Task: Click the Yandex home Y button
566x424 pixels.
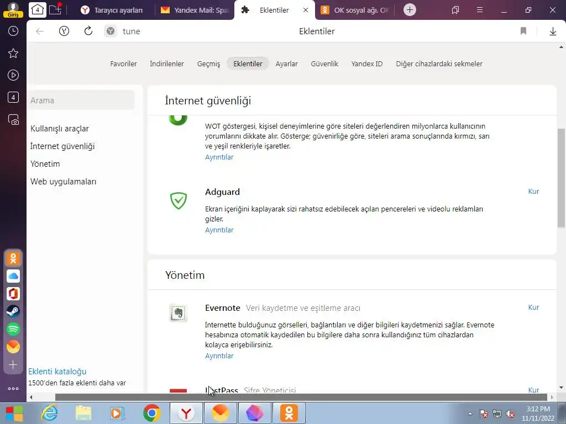Action: point(64,31)
